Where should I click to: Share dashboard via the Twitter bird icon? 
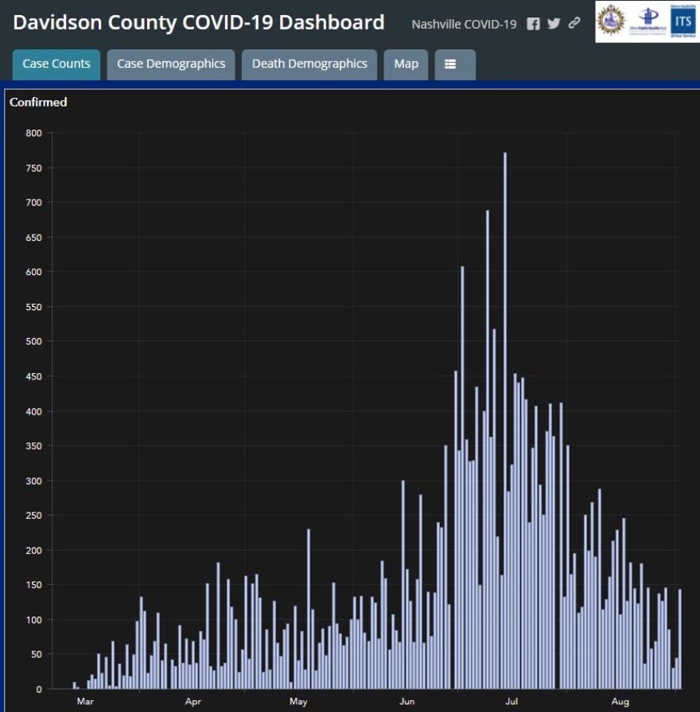tap(554, 24)
